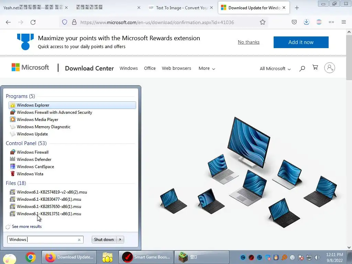Open the Windows menu item
This screenshot has width=352, height=264.
tap(129, 68)
